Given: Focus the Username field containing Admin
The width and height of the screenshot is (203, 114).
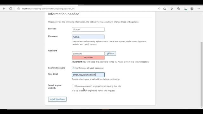Looking at the screenshot, I should pos(88,37).
